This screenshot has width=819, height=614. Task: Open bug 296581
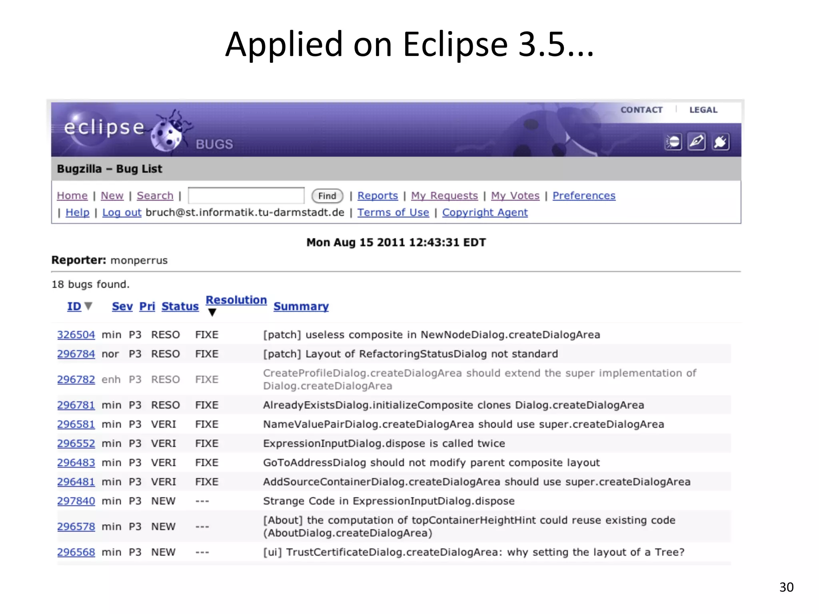[76, 424]
